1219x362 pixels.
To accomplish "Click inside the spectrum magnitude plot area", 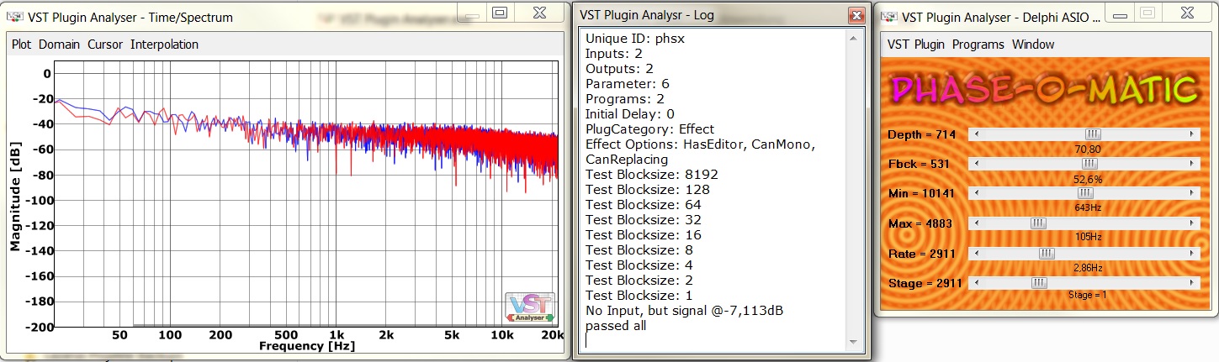I will [x=307, y=193].
